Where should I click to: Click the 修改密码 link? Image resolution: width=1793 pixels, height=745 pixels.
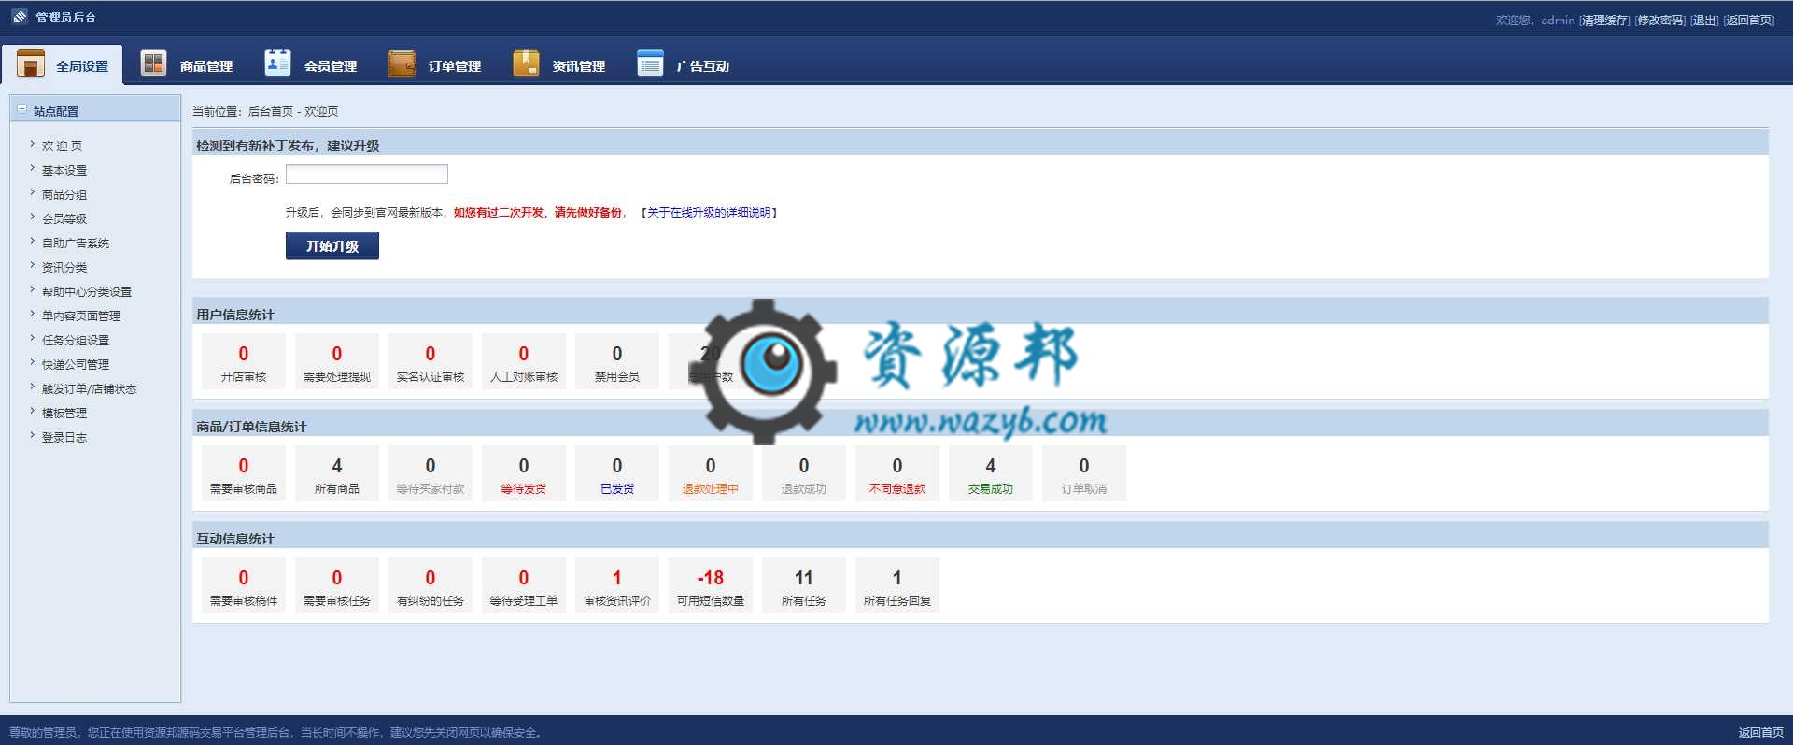point(1660,20)
